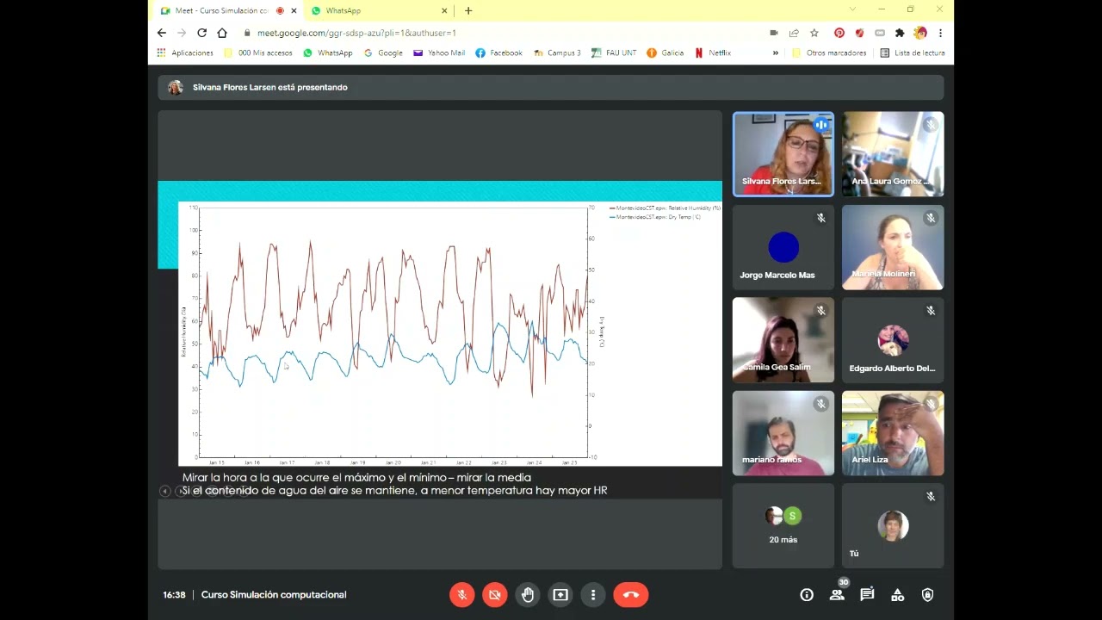This screenshot has height=620, width=1102.
Task: Open Lista de lectura panel
Action: pos(913,53)
